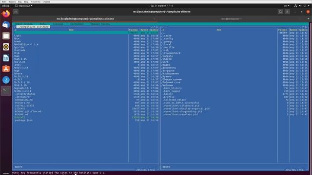This screenshot has height=175, width=312.
Task: Open the terminal tabs dropdown arrow
Action: 309,19
